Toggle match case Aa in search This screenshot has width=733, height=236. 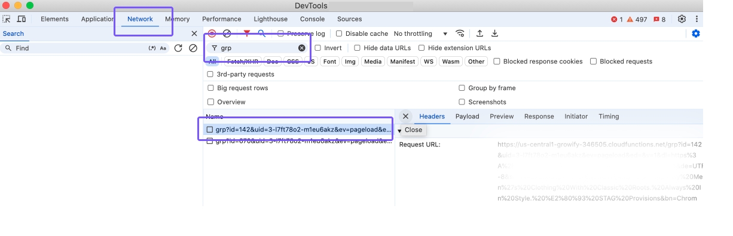(163, 48)
